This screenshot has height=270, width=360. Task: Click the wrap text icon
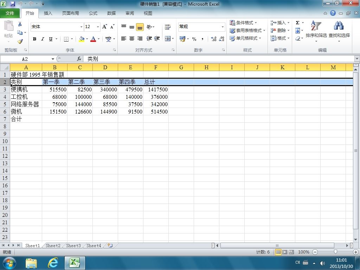[x=168, y=27]
